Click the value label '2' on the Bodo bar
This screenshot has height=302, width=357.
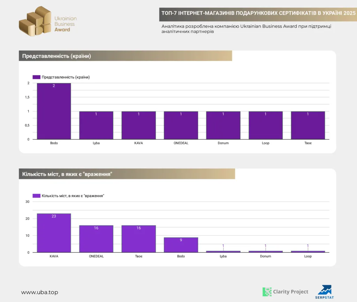pos(54,86)
